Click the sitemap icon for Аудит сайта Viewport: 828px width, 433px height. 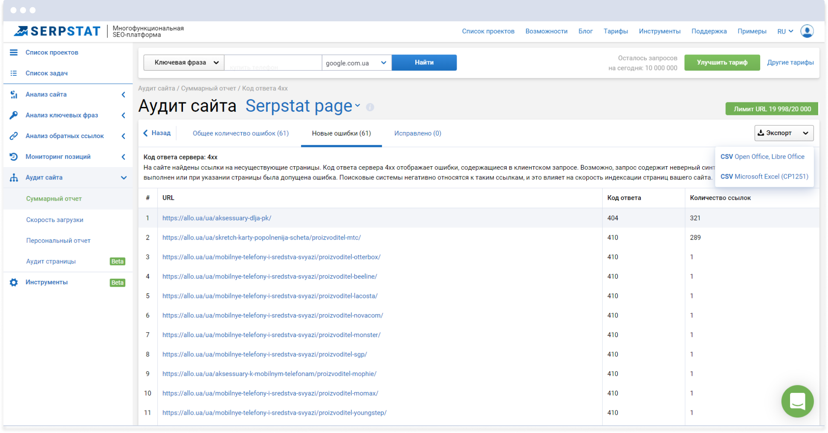pos(14,178)
